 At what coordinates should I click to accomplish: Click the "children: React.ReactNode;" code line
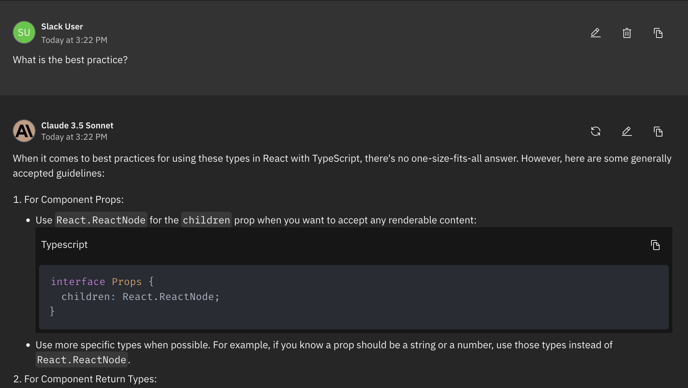pyautogui.click(x=140, y=296)
